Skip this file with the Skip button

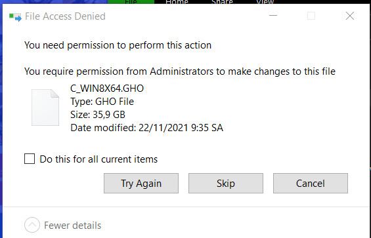pyautogui.click(x=226, y=183)
